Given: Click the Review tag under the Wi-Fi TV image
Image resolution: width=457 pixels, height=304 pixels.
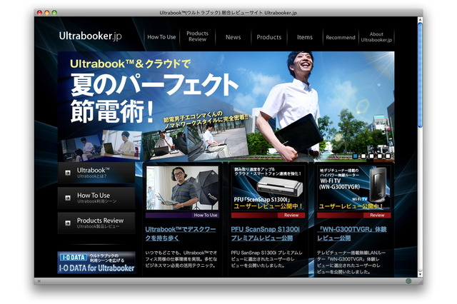Looking at the screenshot, I should tap(353, 216).
